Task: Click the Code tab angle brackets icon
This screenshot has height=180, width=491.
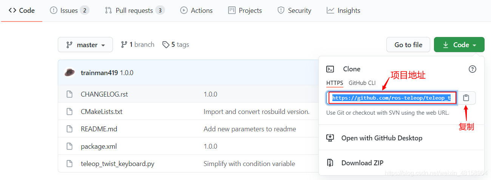Action: click(12, 11)
